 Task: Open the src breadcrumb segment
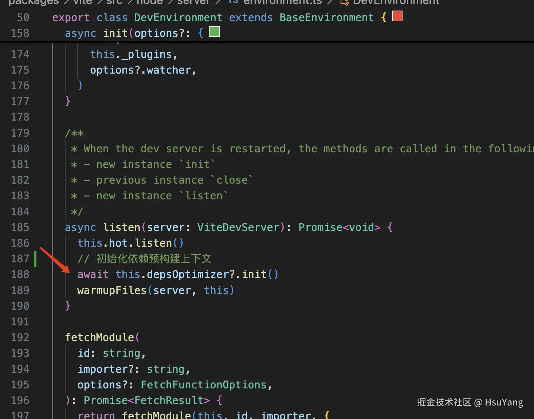[114, 2]
